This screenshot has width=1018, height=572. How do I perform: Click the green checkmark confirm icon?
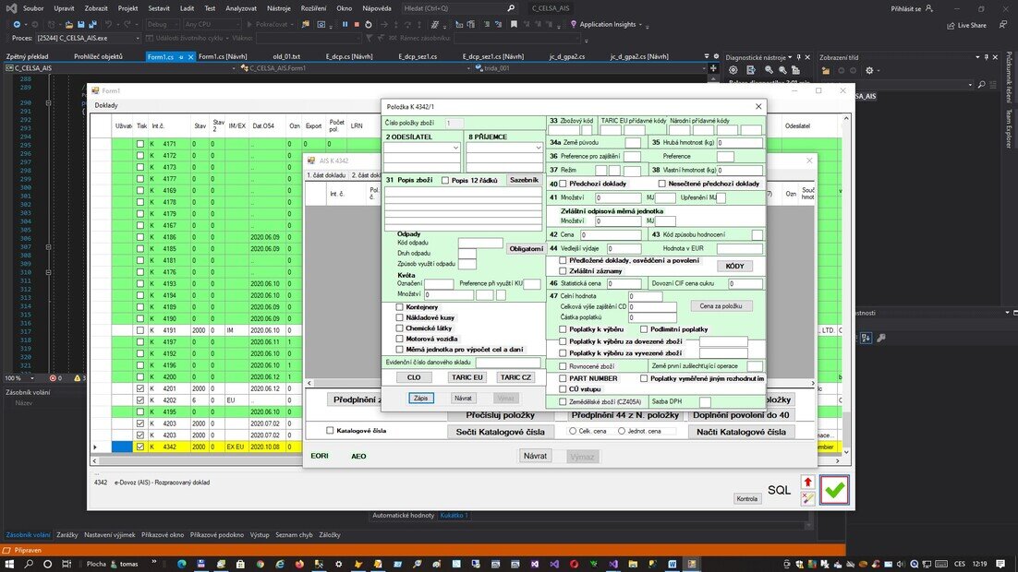pos(833,490)
